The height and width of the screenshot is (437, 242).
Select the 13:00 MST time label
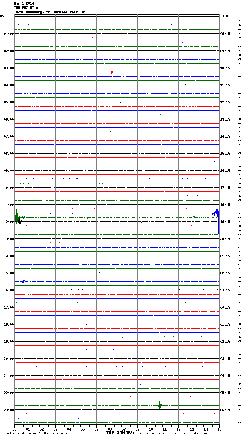(x=9, y=239)
